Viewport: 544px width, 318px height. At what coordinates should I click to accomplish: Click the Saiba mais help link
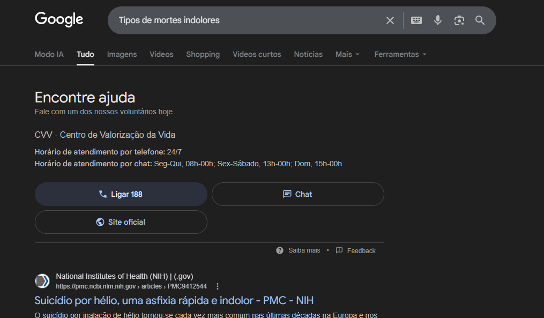298,250
